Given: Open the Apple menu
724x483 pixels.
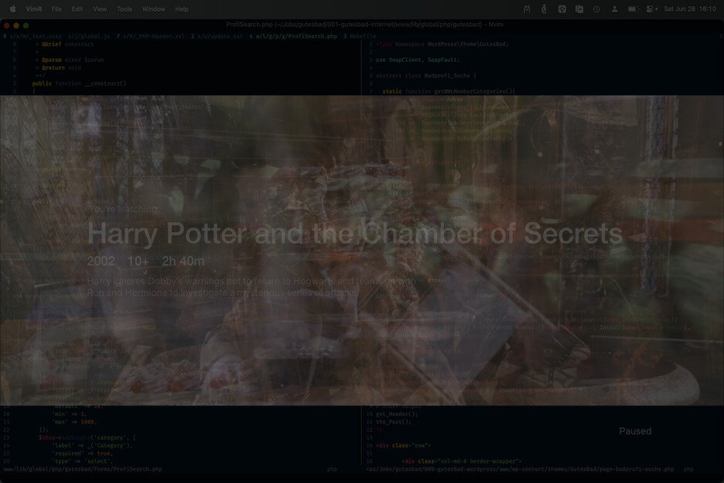Looking at the screenshot, I should (13, 9).
